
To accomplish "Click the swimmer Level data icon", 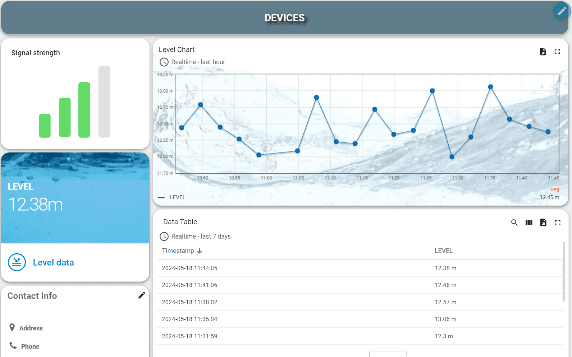I will coord(17,262).
